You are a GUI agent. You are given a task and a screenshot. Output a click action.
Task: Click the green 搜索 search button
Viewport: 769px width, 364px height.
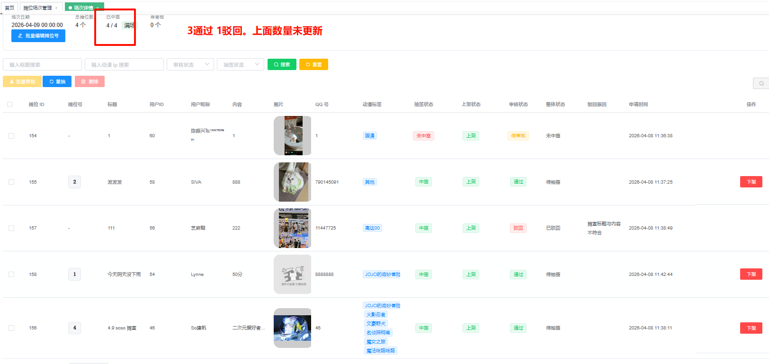282,64
